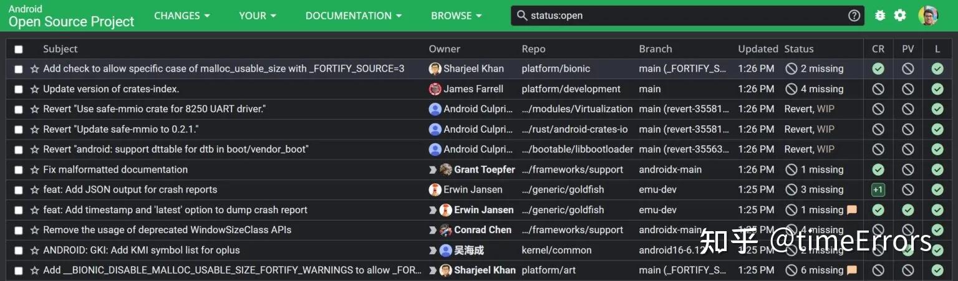Check the box for malloc_usable_size change
The image size is (958, 281).
point(19,69)
